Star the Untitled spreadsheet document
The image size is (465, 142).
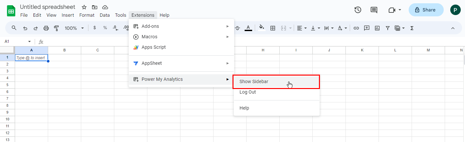pyautogui.click(x=84, y=7)
